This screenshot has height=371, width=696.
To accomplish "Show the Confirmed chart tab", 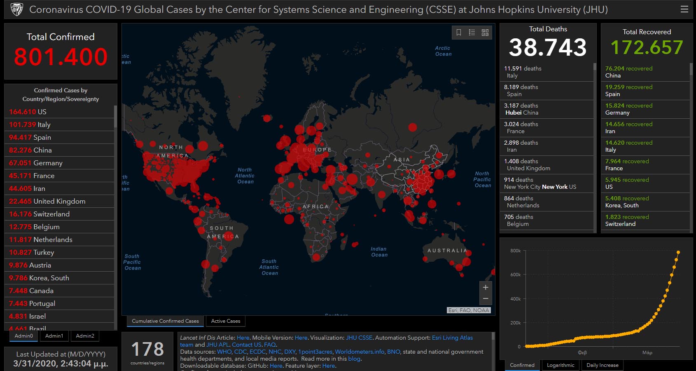I will point(522,365).
